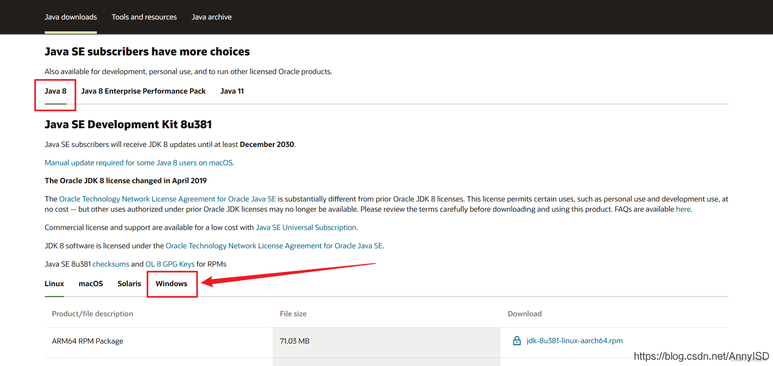This screenshot has height=366, width=773.
Task: Choose the macOS platform tab
Action: 91,284
